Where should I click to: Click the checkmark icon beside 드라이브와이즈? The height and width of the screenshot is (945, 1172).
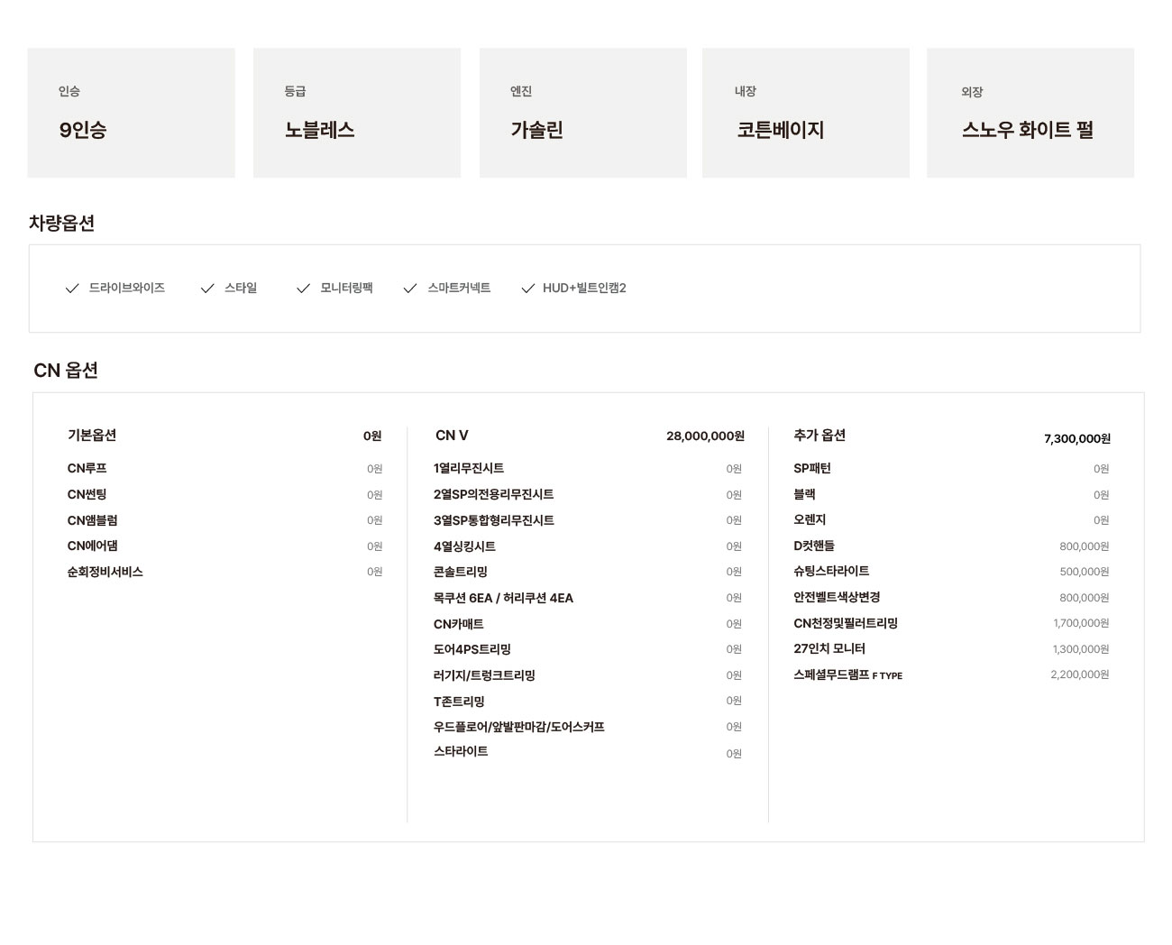click(x=72, y=289)
